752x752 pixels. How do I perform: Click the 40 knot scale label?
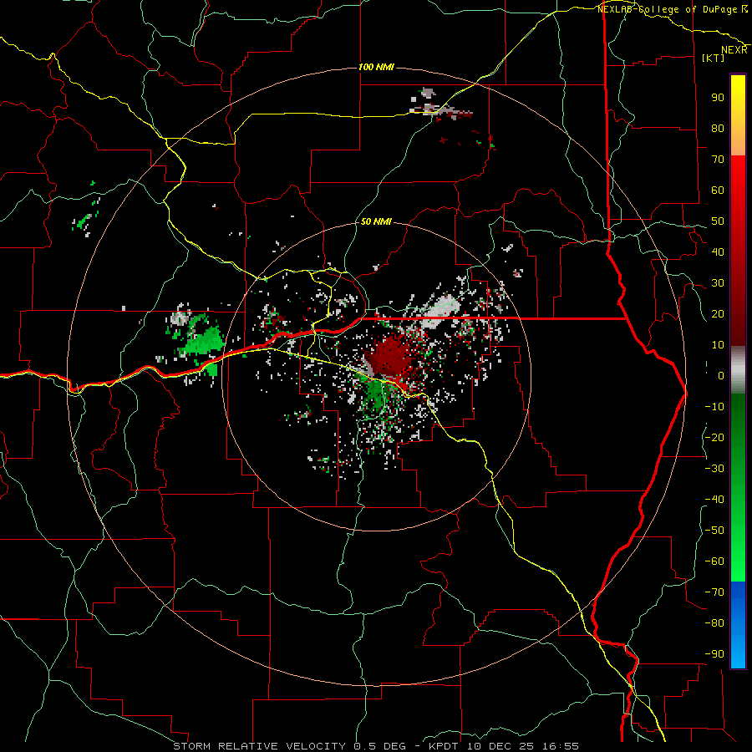click(718, 252)
